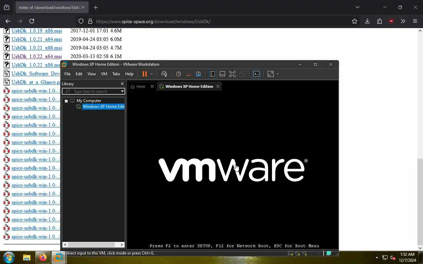
Task: Revert VM to previous snapshot
Action: pyautogui.click(x=188, y=74)
